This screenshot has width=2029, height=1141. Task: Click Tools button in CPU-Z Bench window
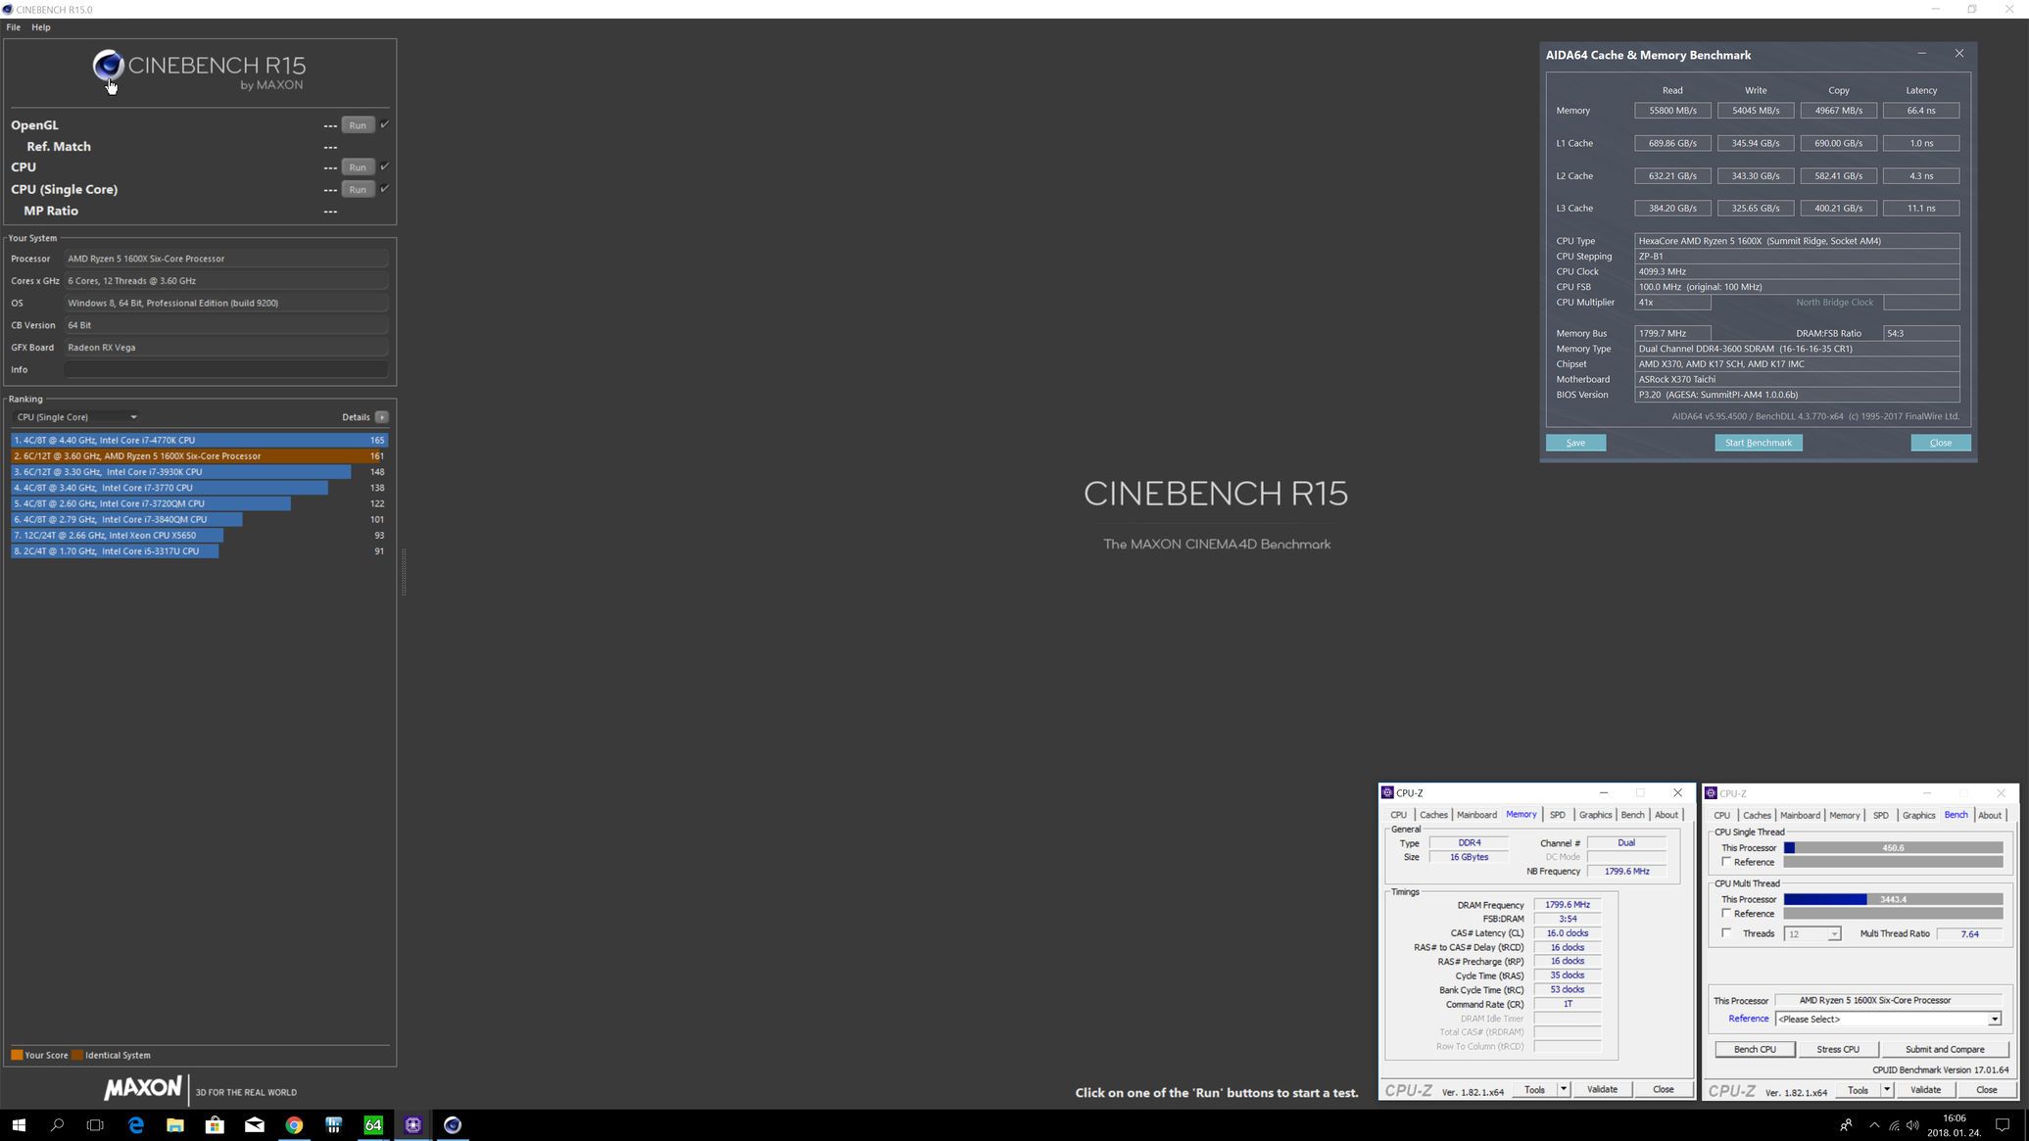click(x=1858, y=1089)
